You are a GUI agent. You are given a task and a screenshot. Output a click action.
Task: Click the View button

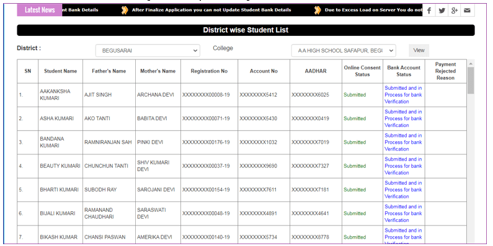(419, 50)
